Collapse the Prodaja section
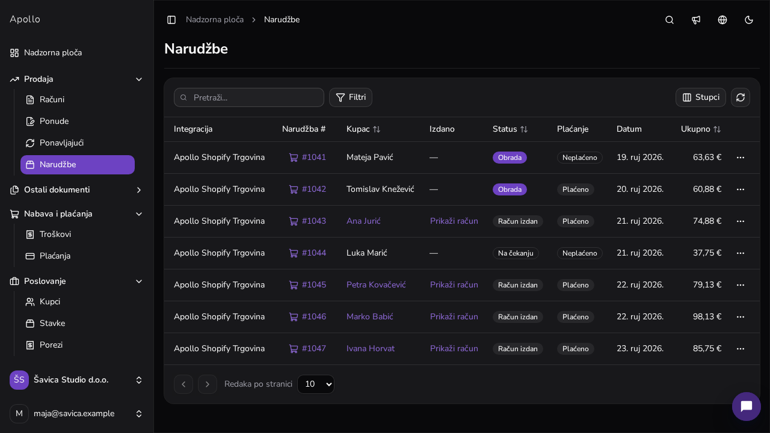The height and width of the screenshot is (433, 770). click(x=76, y=79)
